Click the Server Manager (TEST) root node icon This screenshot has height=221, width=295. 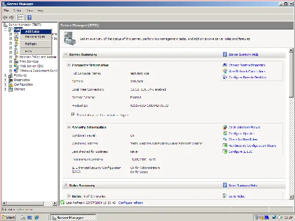[x=5, y=24]
